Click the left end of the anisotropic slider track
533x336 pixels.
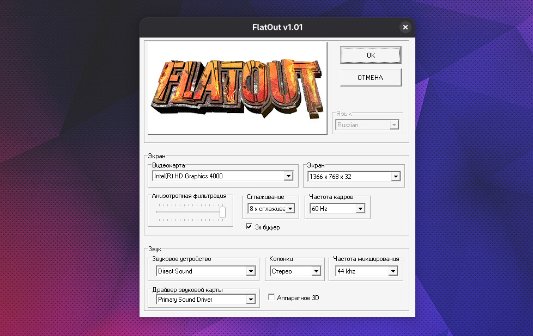[x=158, y=212]
